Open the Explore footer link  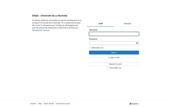tap(33, 104)
